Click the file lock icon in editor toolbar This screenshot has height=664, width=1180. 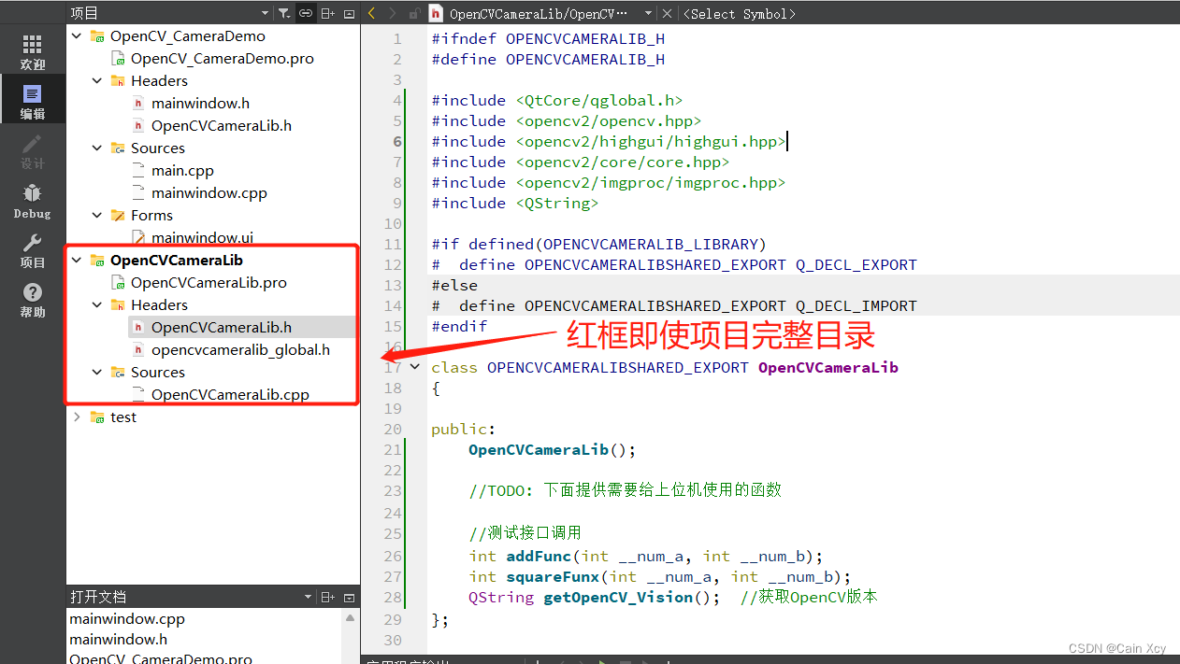(413, 14)
